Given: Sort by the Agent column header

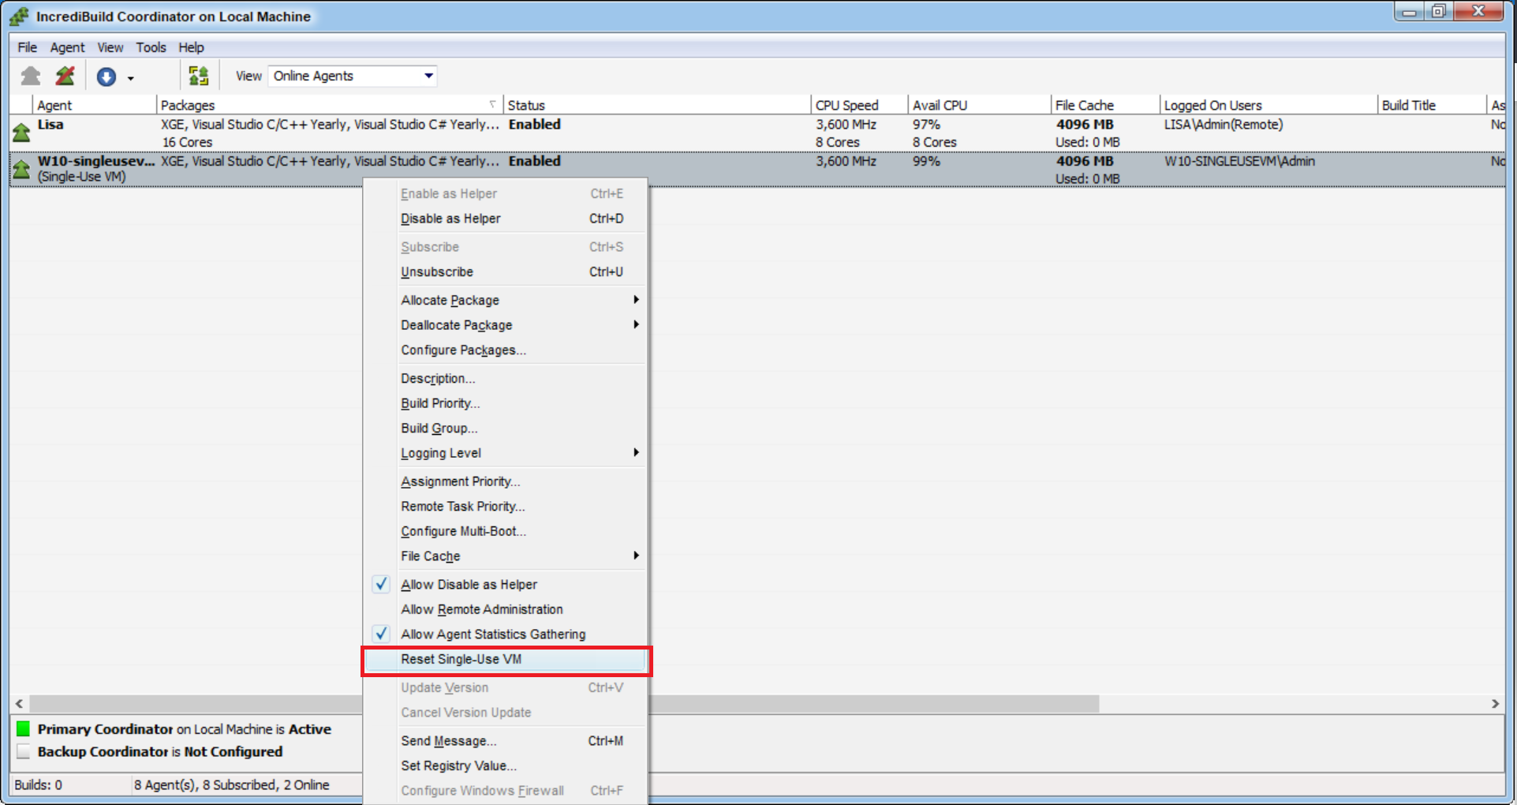Looking at the screenshot, I should click(95, 105).
